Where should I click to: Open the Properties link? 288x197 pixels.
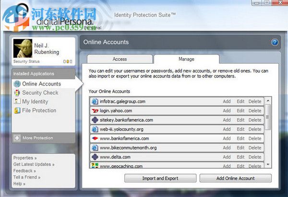point(25,158)
